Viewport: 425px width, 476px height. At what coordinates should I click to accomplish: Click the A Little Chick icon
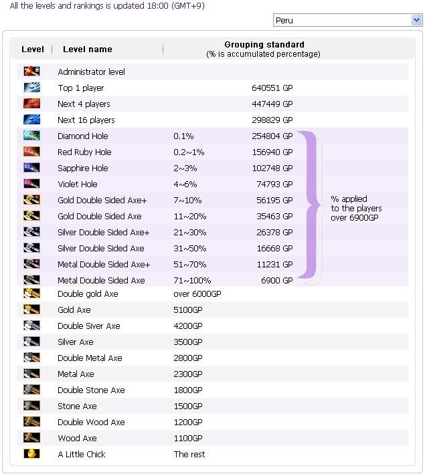pyautogui.click(x=31, y=454)
